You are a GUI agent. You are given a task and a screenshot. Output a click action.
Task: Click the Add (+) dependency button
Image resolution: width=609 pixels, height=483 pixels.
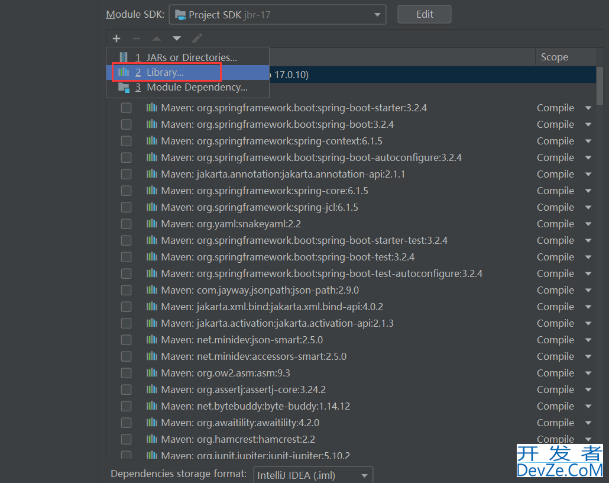[116, 38]
